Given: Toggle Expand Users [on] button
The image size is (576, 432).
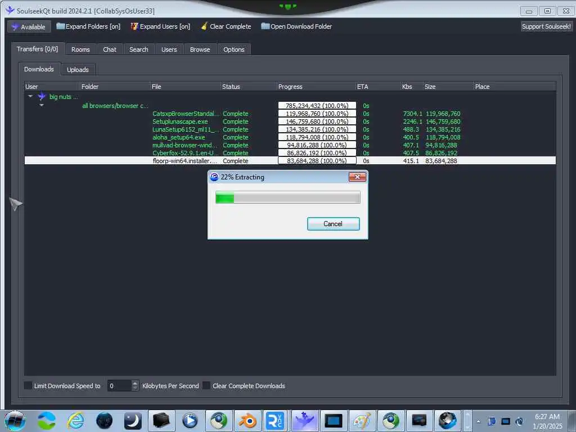Looking at the screenshot, I should [x=160, y=26].
